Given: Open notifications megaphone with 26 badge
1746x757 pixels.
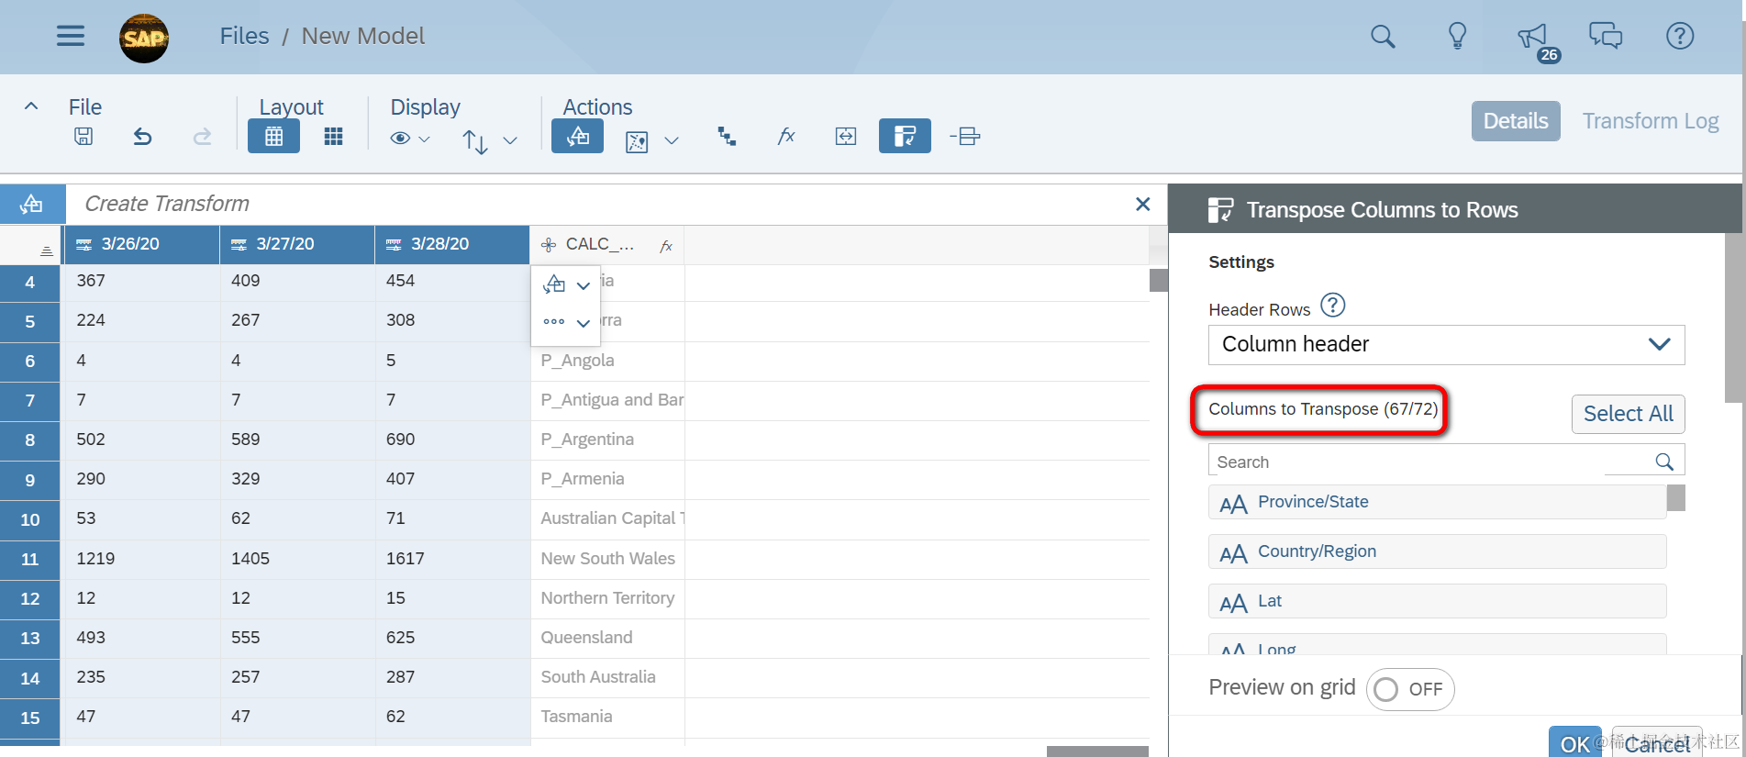Looking at the screenshot, I should [x=1535, y=39].
